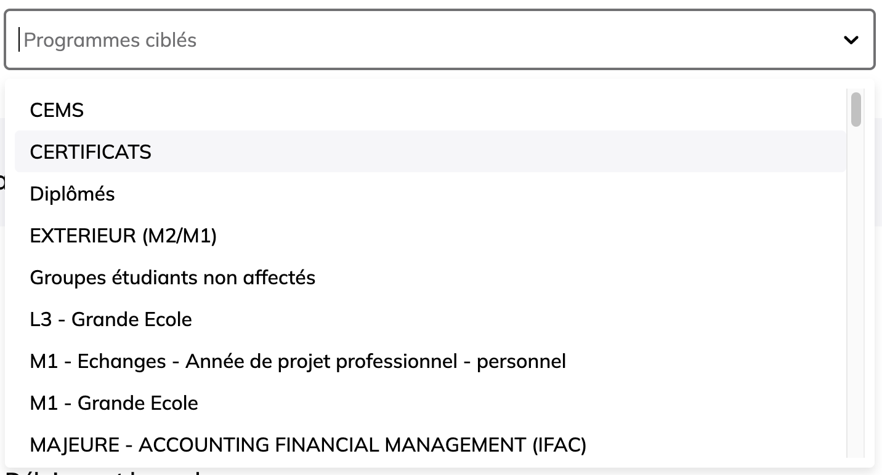This screenshot has height=475, width=882.
Task: Choose Groupes étudiants non affectés
Action: [431, 277]
